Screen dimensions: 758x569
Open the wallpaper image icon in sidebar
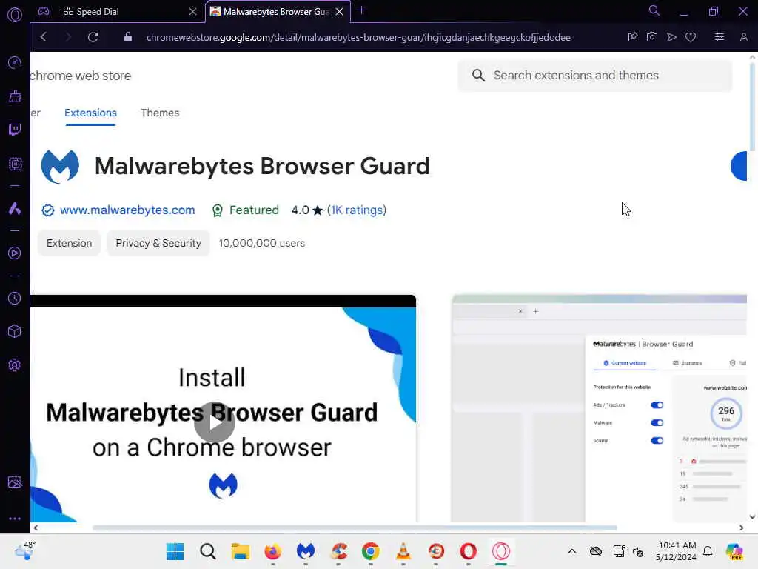pos(15,482)
